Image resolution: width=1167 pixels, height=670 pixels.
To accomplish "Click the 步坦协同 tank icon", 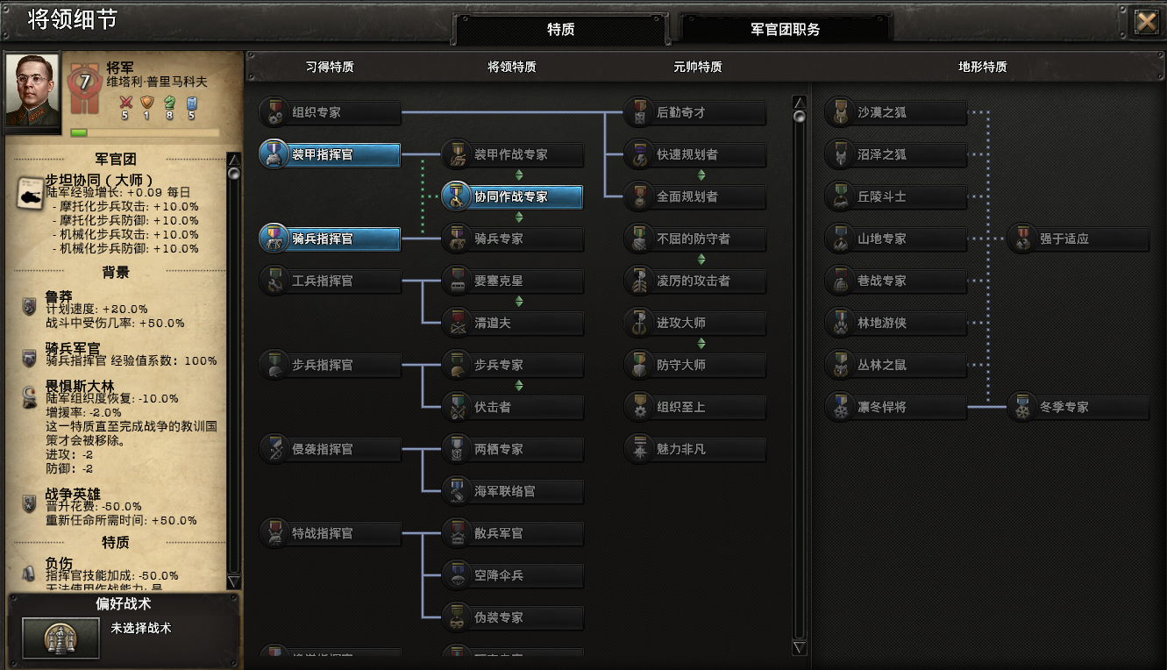I will click(32, 192).
